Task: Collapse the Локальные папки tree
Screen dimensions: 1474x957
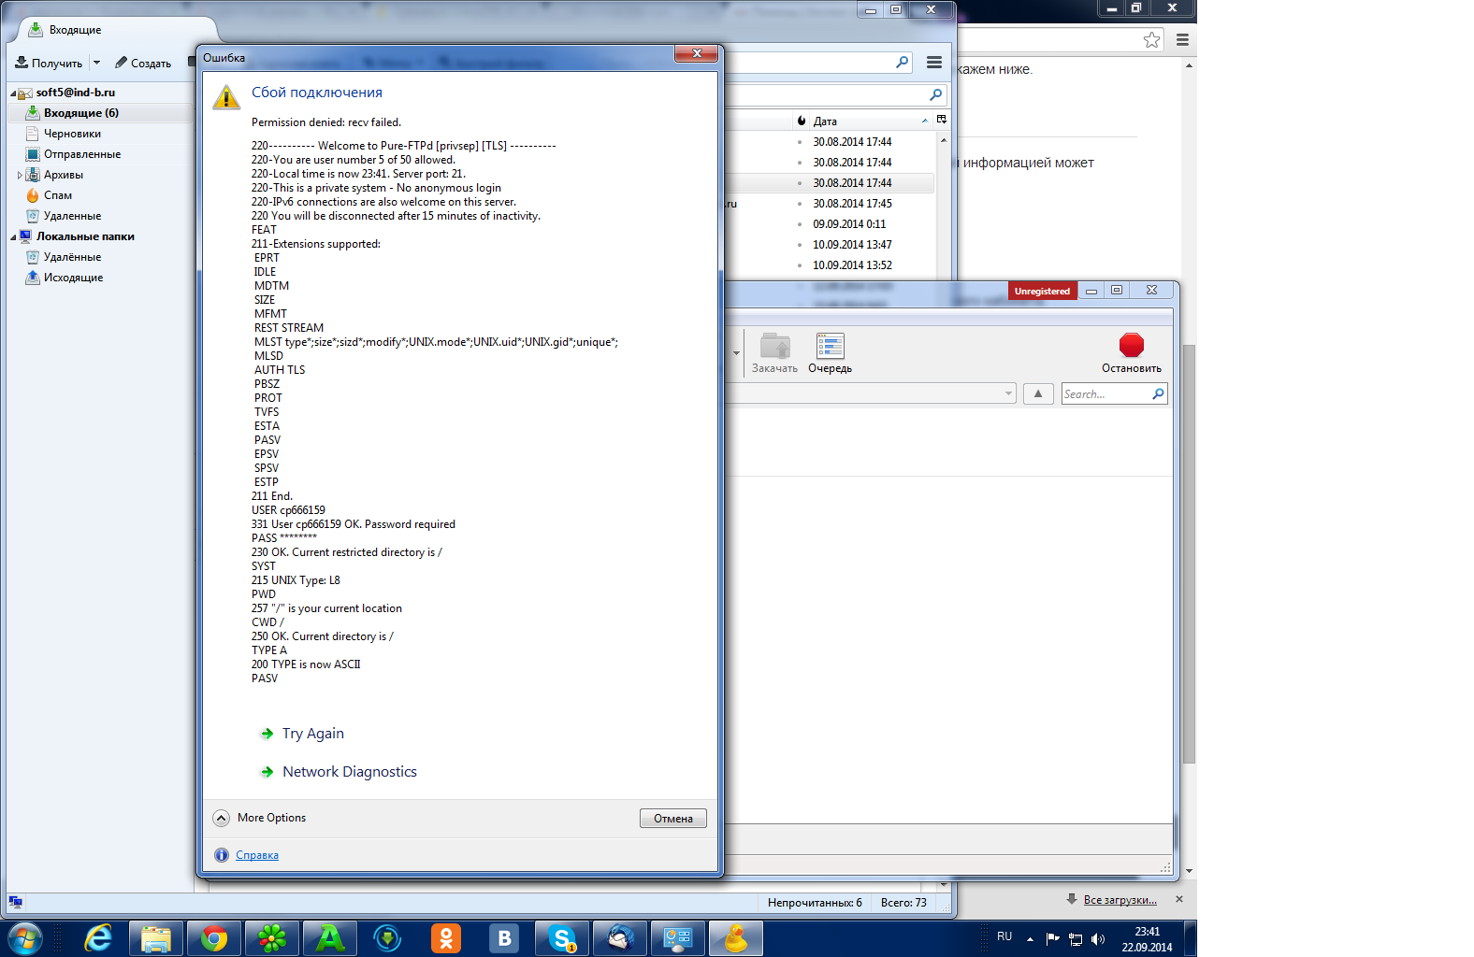Action: pyautogui.click(x=13, y=237)
